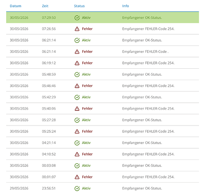Click the Info column header
The height and width of the screenshot is (193, 223).
click(126, 6)
